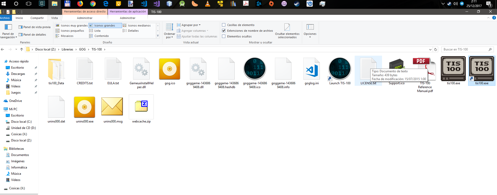Expand chevron after Librerias breadcrumb

[x=76, y=49]
